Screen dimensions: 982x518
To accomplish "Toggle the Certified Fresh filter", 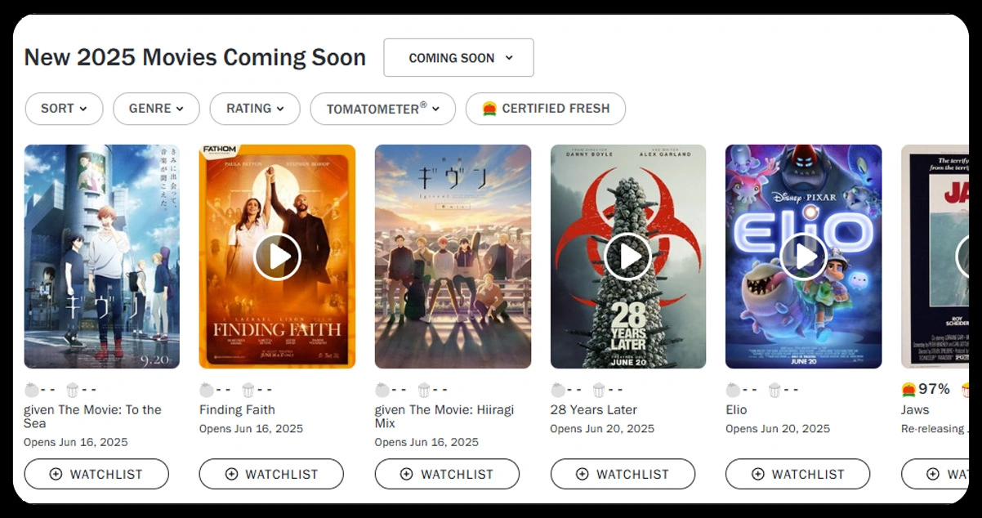I will coord(546,109).
